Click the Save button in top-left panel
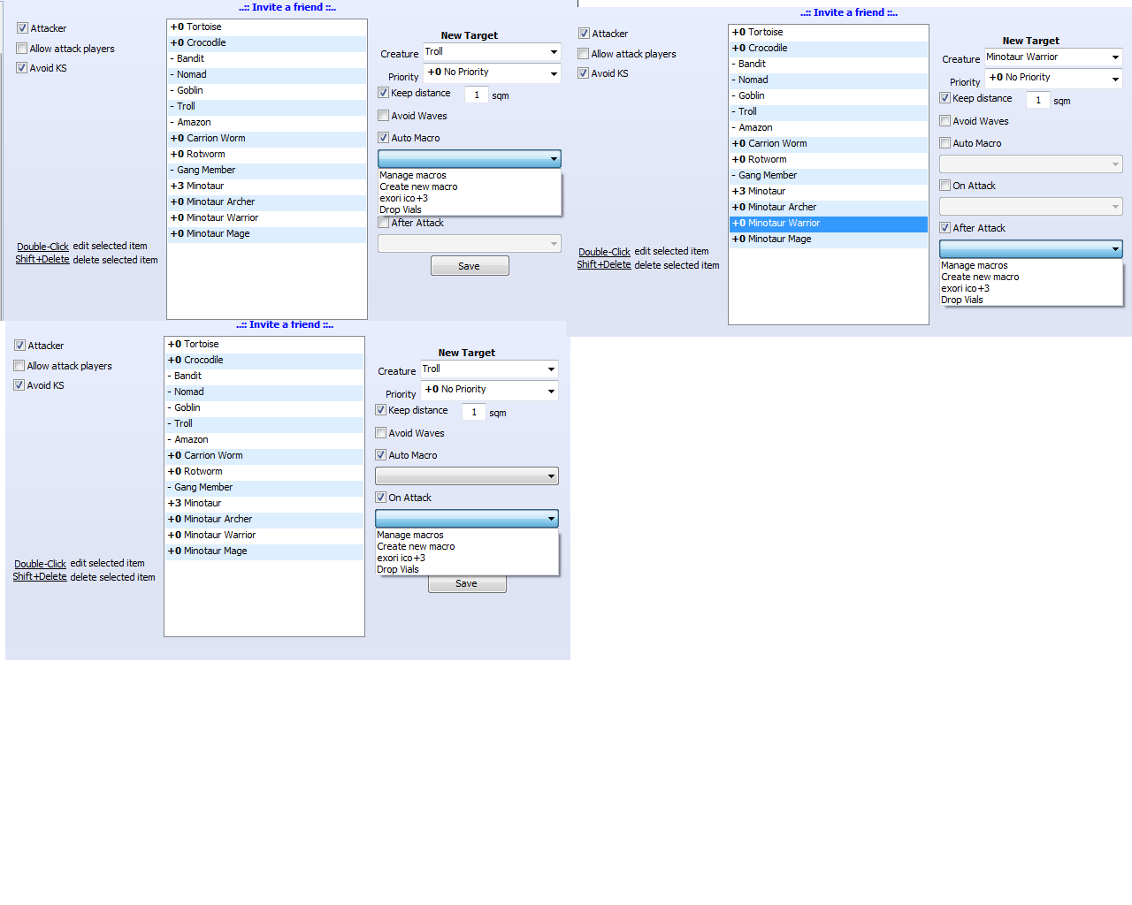This screenshot has height=905, width=1132. point(470,266)
